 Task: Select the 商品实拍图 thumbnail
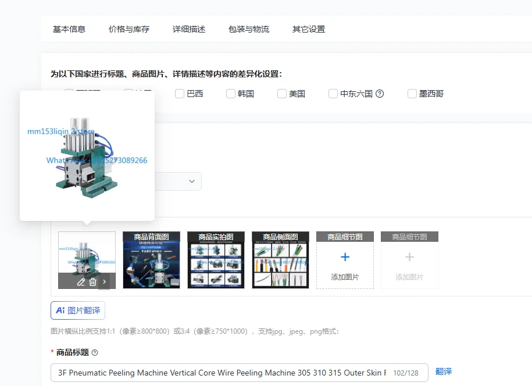[x=216, y=260]
